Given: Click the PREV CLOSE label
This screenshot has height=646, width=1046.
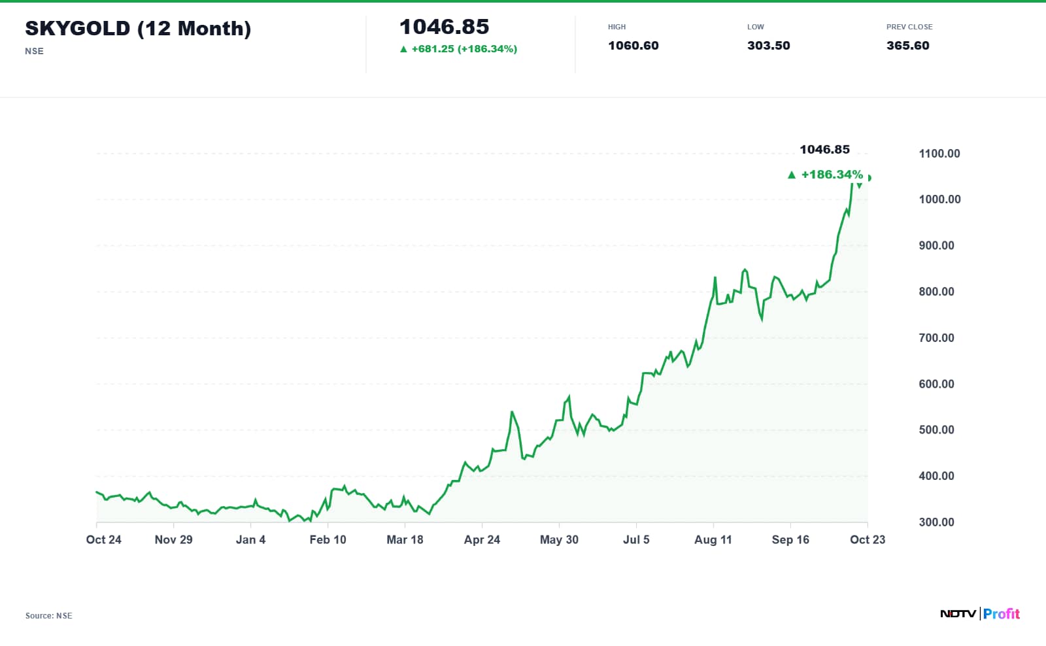Looking at the screenshot, I should 909,27.
